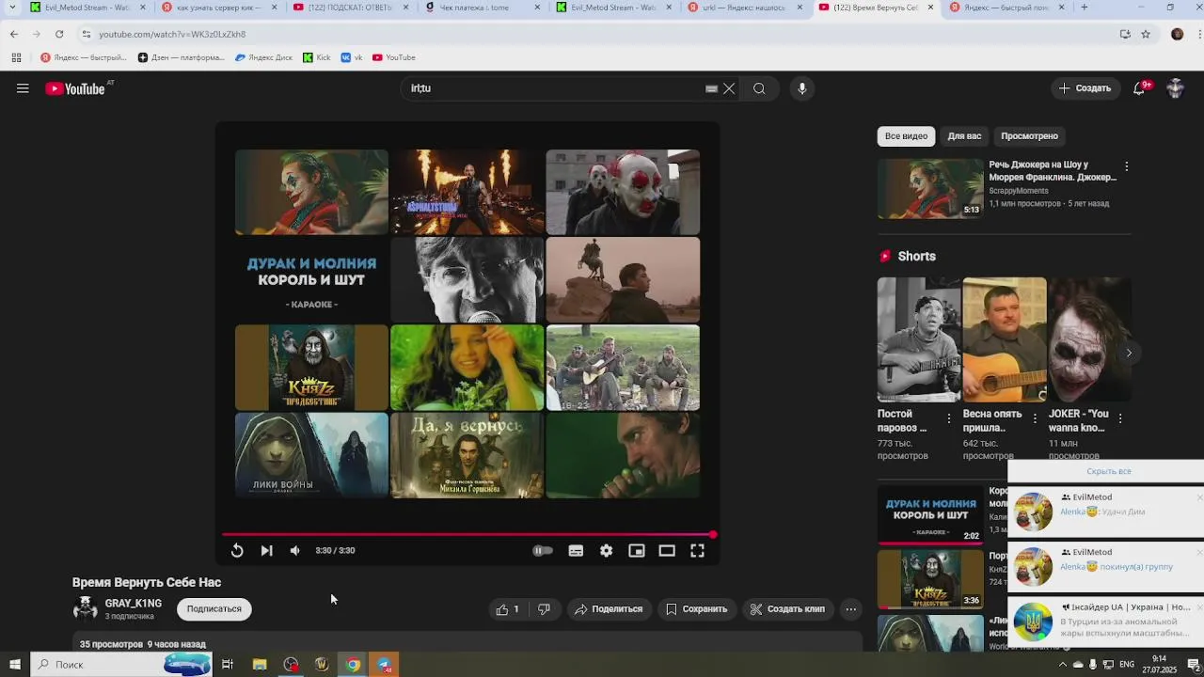
Task: Open Kick bookmark
Action: (317, 57)
